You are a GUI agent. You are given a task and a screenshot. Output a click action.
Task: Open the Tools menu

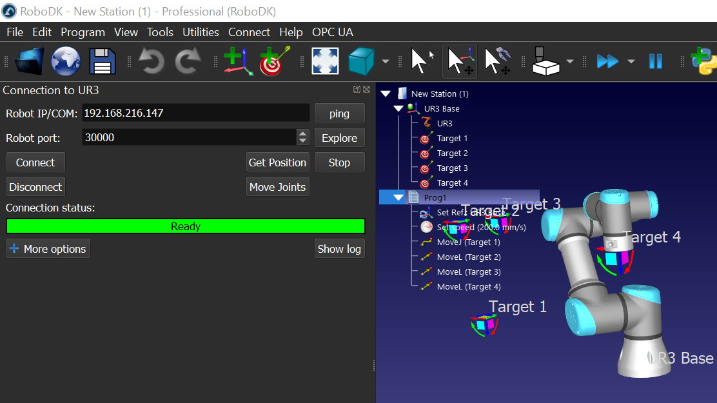pos(160,32)
